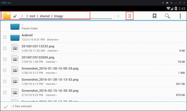The width and height of the screenshot is (187, 111).
Task: Go to mnt in breadcrumb path
Action: point(32,16)
